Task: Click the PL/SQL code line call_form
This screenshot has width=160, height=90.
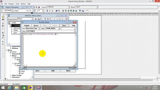Action: (41, 34)
